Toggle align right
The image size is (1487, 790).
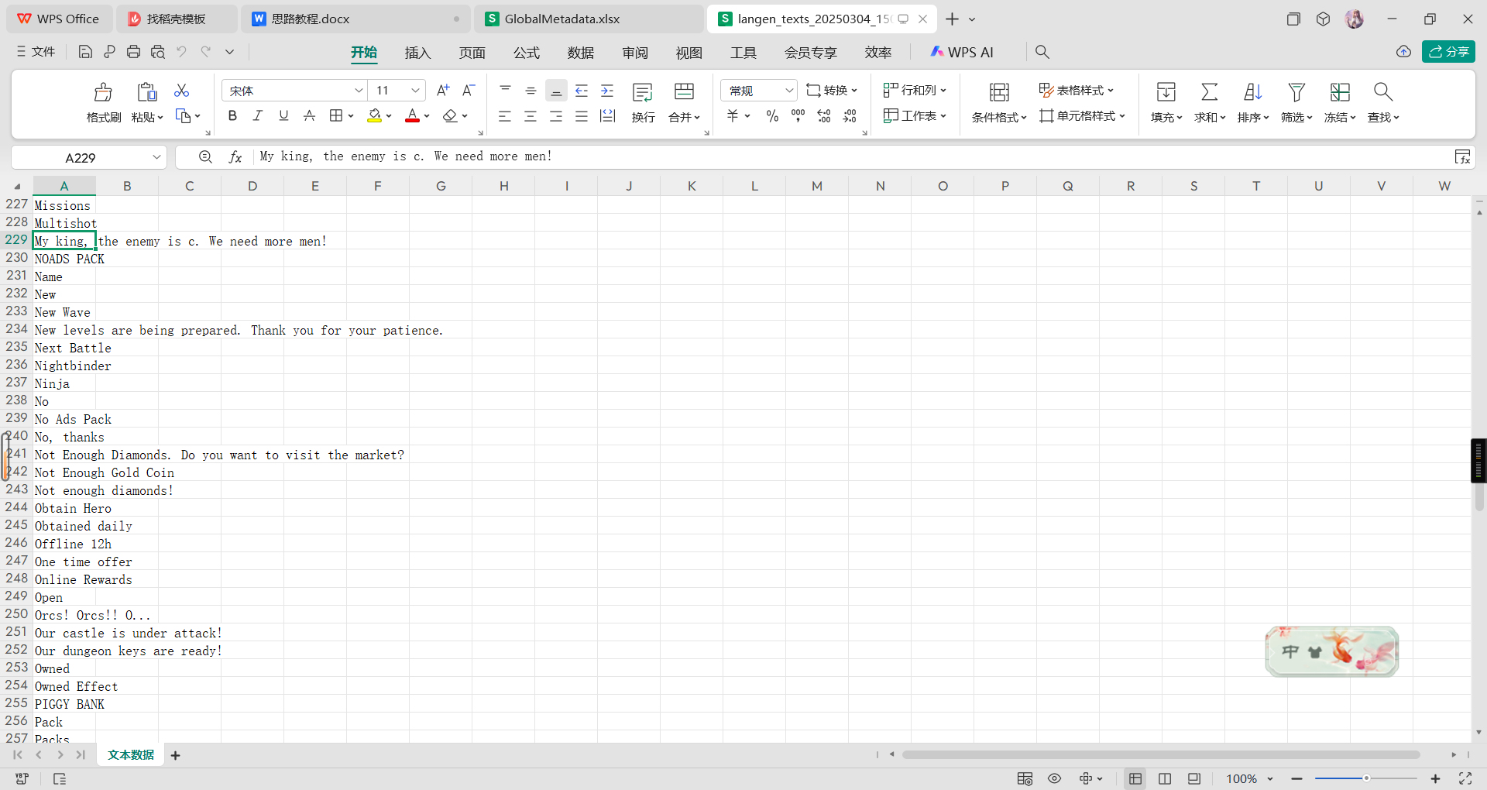click(x=556, y=116)
